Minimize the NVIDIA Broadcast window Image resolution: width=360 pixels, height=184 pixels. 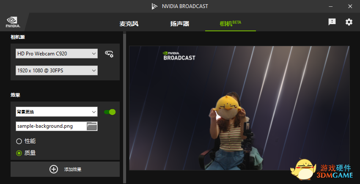tap(331, 6)
